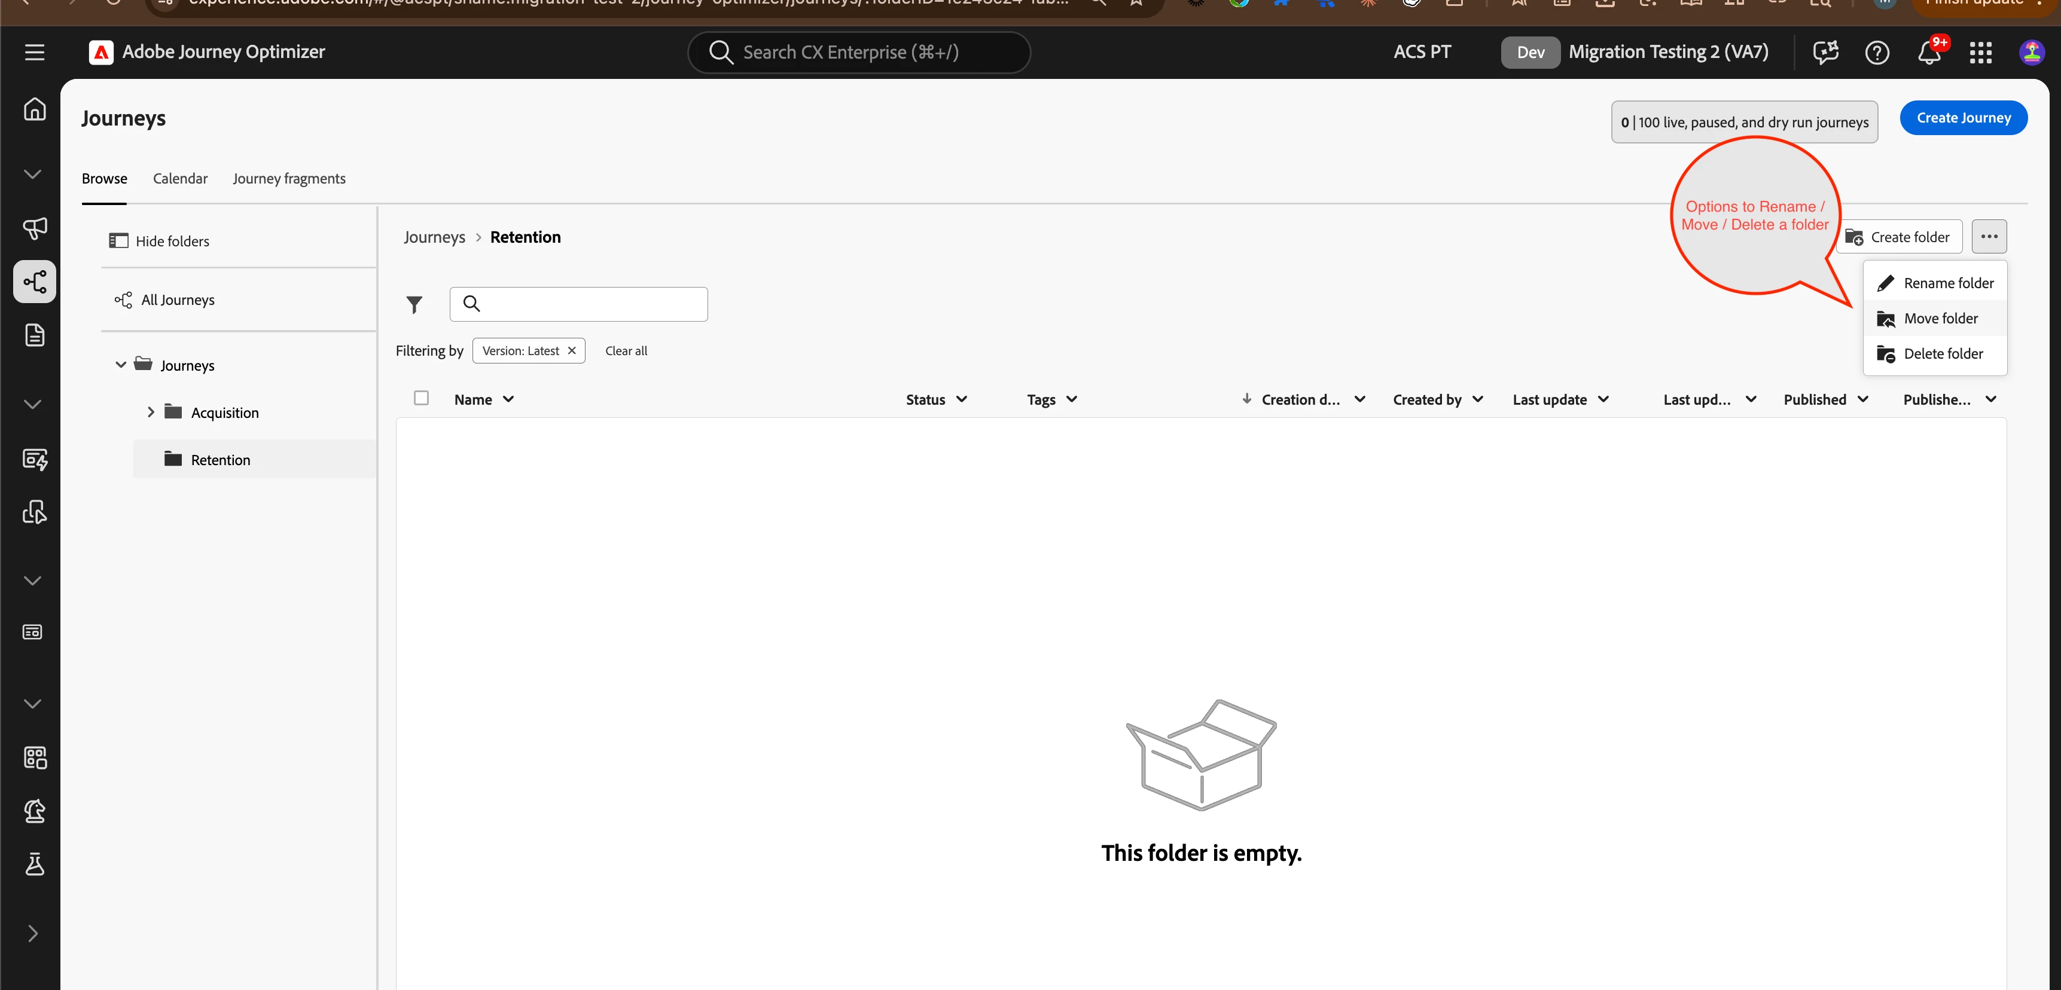This screenshot has height=990, width=2061.
Task: Open the sidebar icon with lightning bolt
Action: [x=35, y=459]
